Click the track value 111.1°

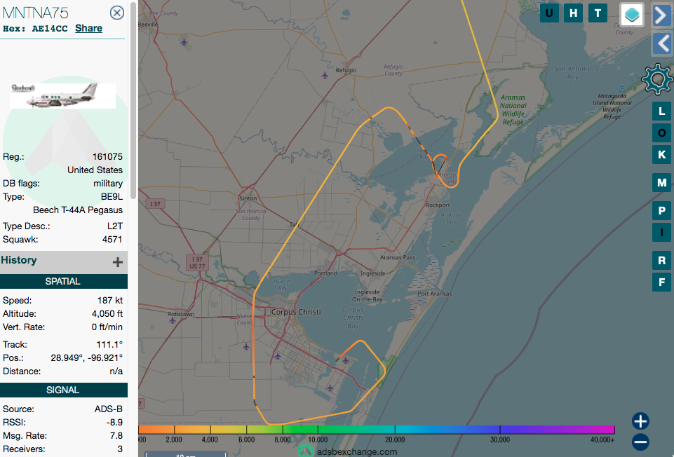tap(109, 344)
